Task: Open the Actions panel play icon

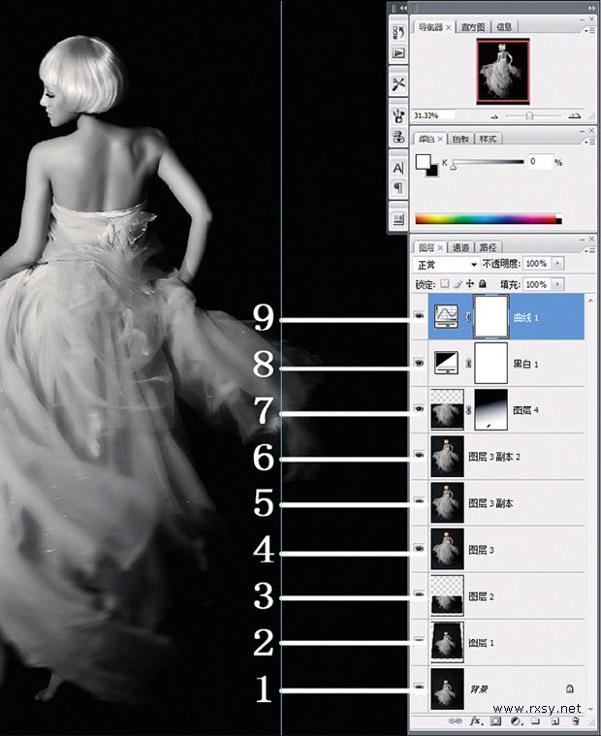Action: point(398,53)
